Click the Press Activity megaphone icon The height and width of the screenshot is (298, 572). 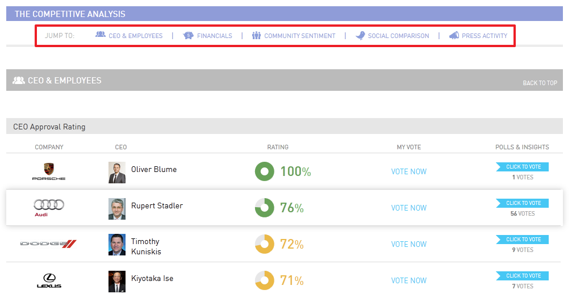pyautogui.click(x=454, y=35)
